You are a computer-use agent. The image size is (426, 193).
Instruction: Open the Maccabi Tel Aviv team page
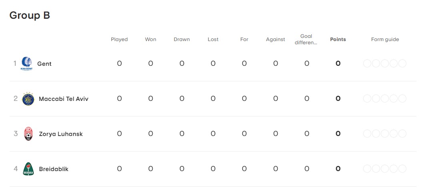pyautogui.click(x=64, y=99)
